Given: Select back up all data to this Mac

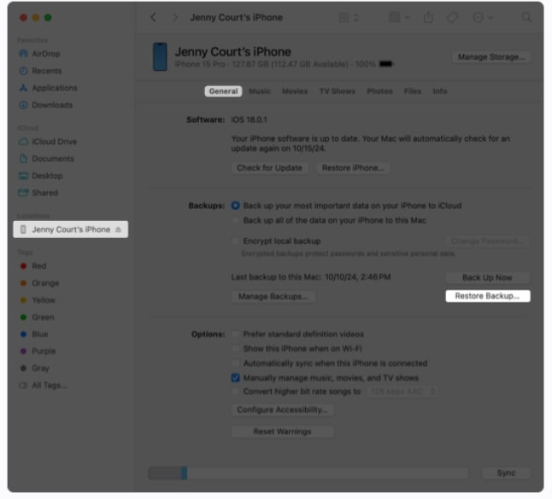Looking at the screenshot, I should click(236, 221).
